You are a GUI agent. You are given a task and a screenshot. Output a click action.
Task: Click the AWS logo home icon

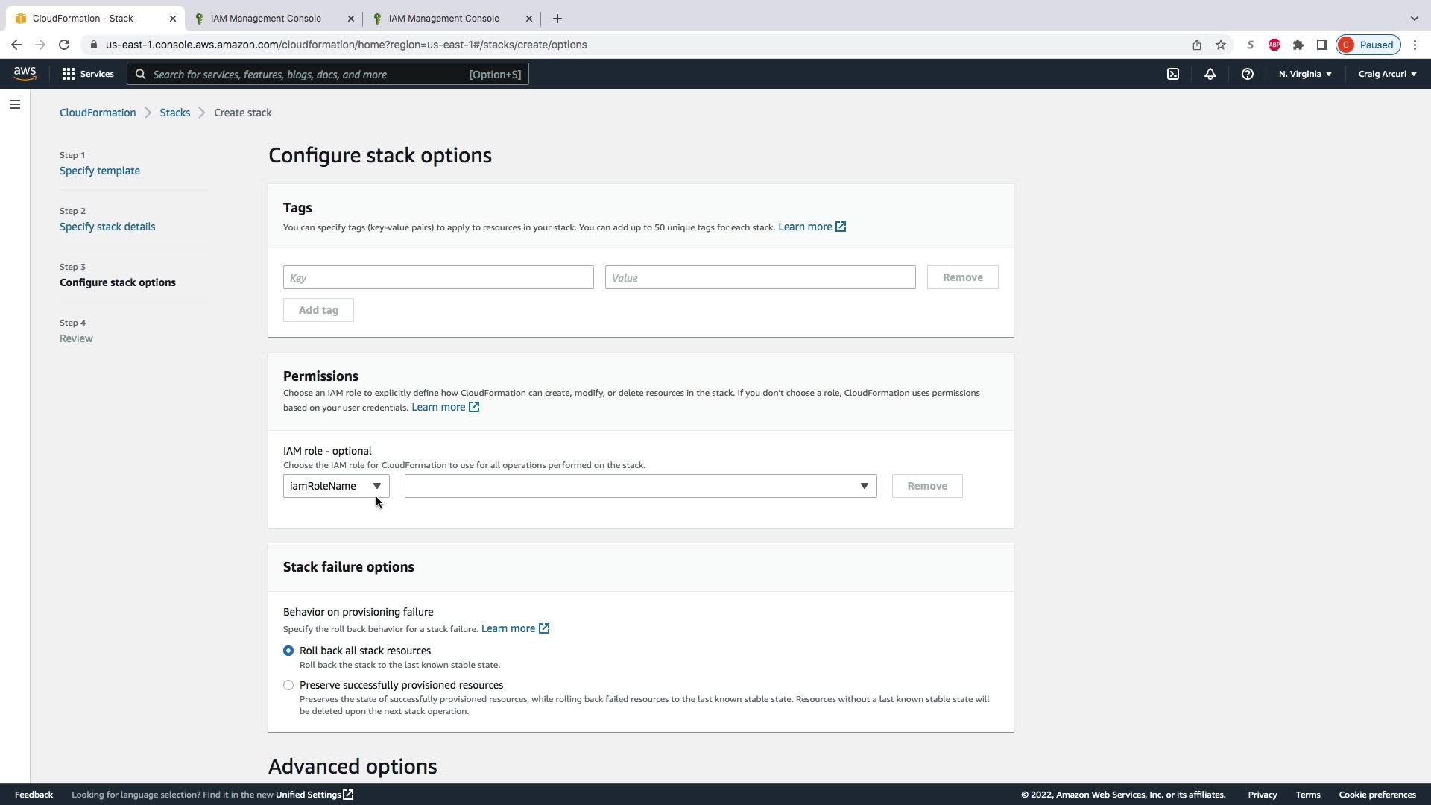[25, 73]
